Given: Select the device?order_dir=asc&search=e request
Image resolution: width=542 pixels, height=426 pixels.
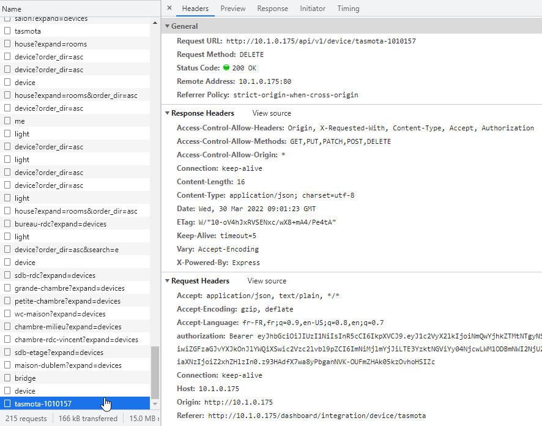Looking at the screenshot, I should tap(75, 250).
